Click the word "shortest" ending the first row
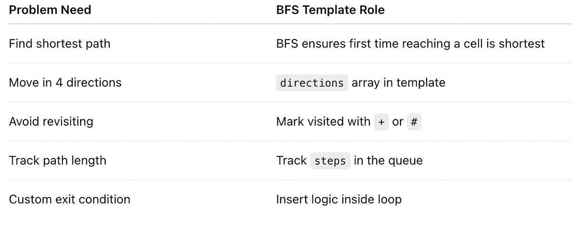The width and height of the screenshot is (572, 226). [521, 44]
